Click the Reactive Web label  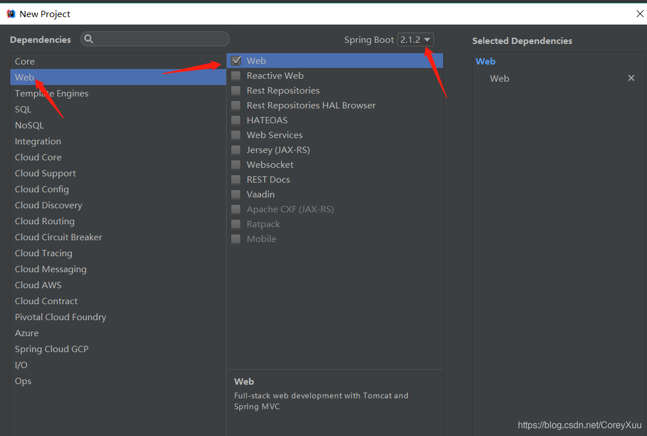(275, 75)
